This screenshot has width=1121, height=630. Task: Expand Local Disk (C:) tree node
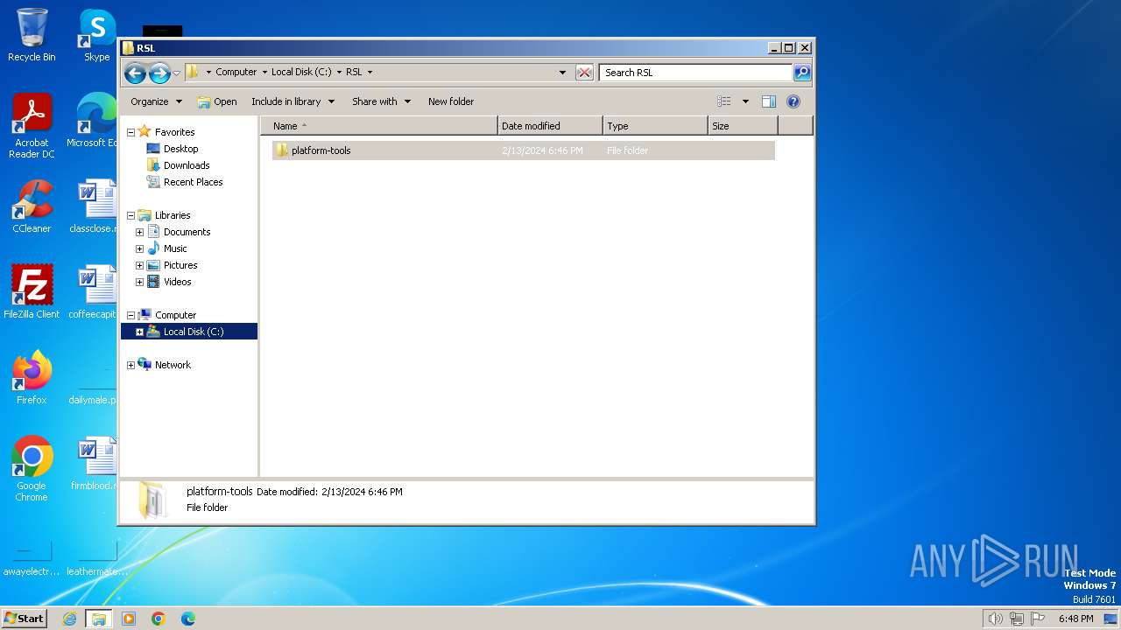139,332
